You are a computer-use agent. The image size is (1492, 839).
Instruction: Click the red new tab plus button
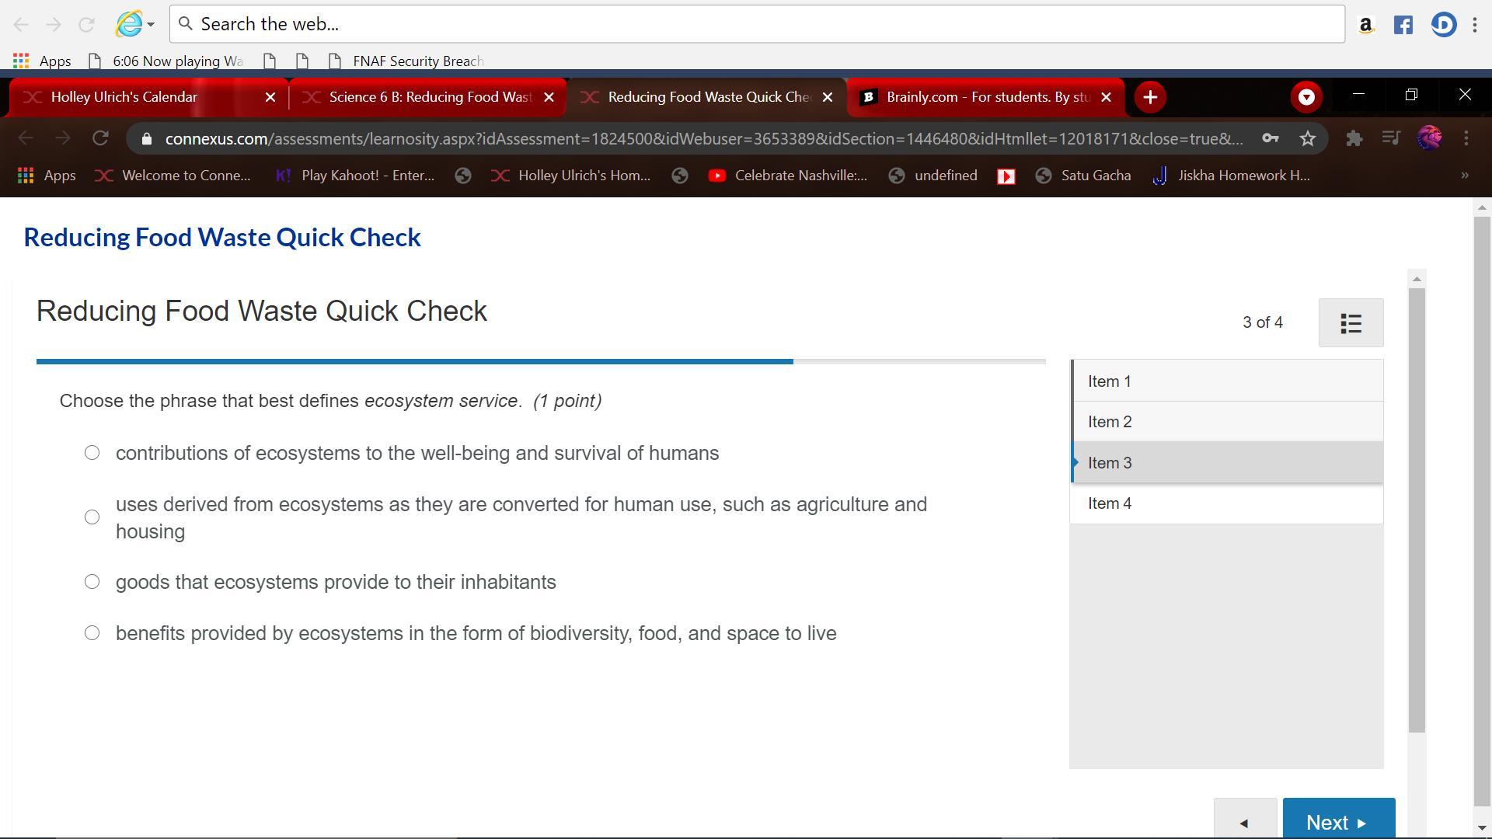point(1150,97)
